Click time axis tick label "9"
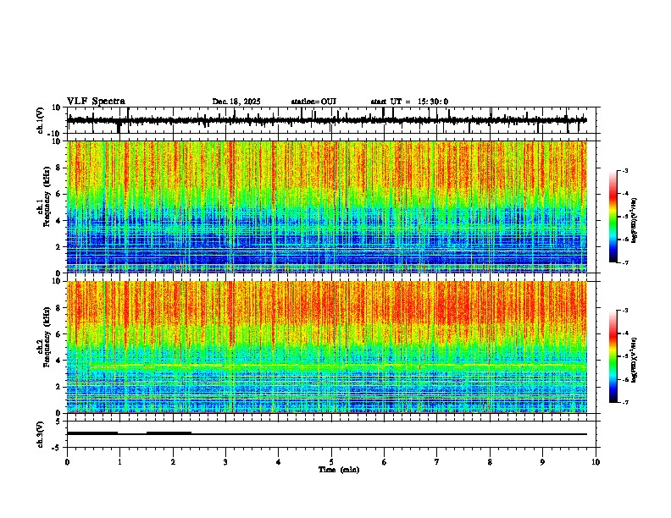This screenshot has width=671, height=518. [542, 462]
